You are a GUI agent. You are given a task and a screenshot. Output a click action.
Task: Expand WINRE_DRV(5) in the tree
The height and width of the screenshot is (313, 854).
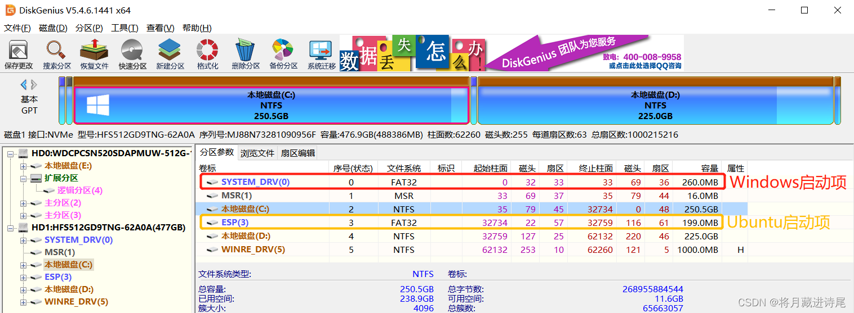pos(23,302)
